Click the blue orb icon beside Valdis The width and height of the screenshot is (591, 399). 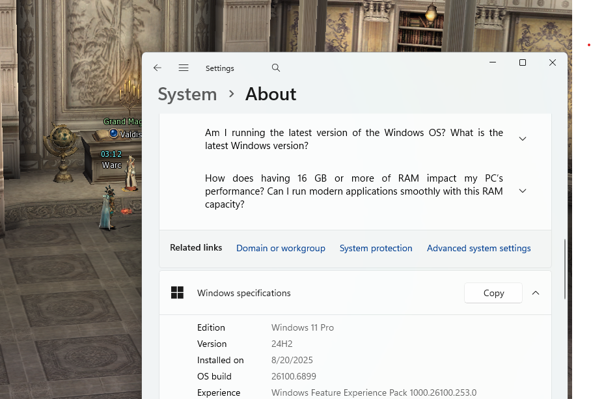point(114,133)
